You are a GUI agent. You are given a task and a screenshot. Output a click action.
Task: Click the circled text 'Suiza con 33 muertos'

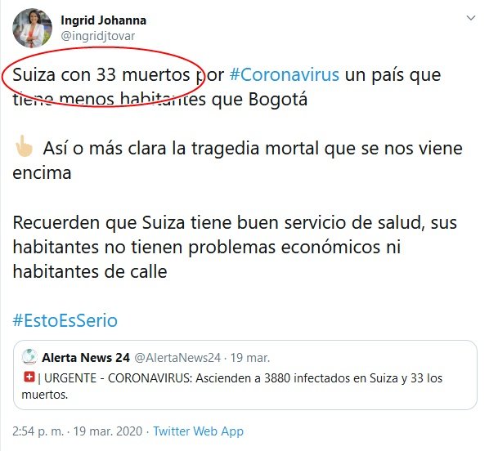click(101, 75)
